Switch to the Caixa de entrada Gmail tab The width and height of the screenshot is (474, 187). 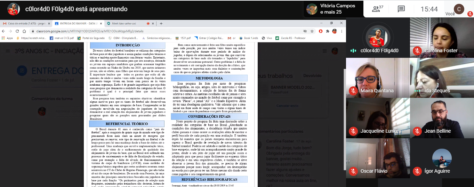[x=25, y=23]
